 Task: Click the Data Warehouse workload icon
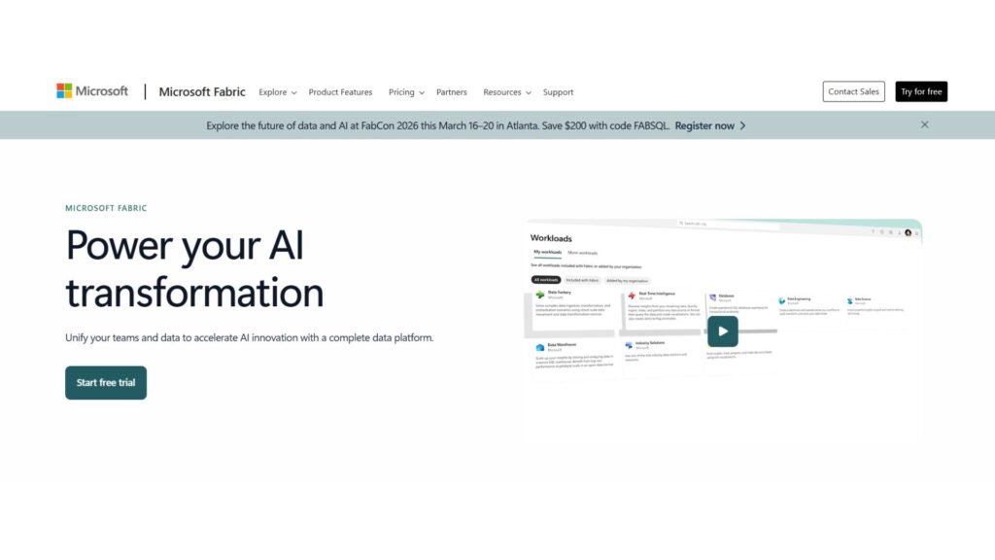[540, 346]
